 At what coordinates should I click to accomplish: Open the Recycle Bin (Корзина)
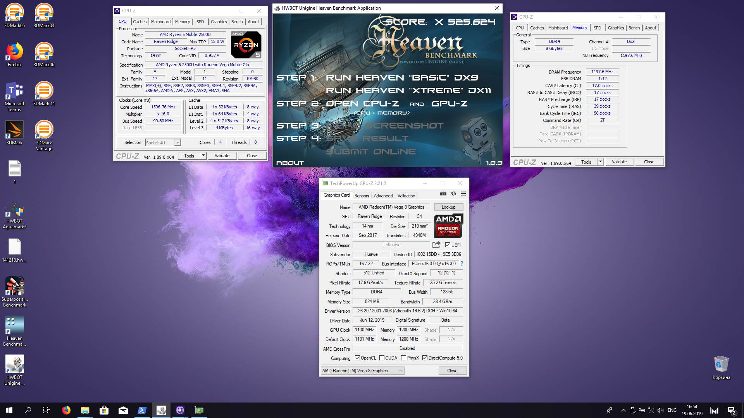coord(721,368)
